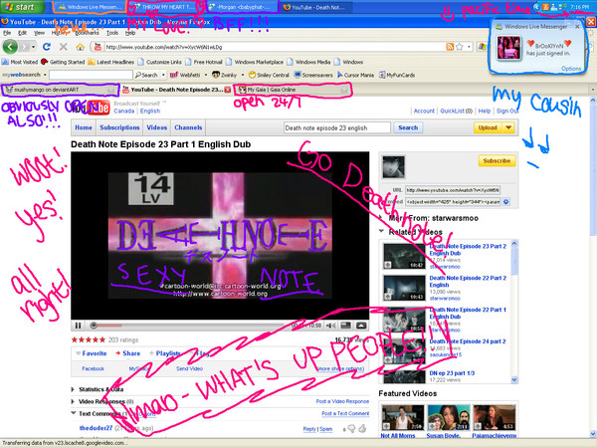Screen dimensions: 597x448
Task: Open the Most Visited bookmark
Action: click(20, 62)
